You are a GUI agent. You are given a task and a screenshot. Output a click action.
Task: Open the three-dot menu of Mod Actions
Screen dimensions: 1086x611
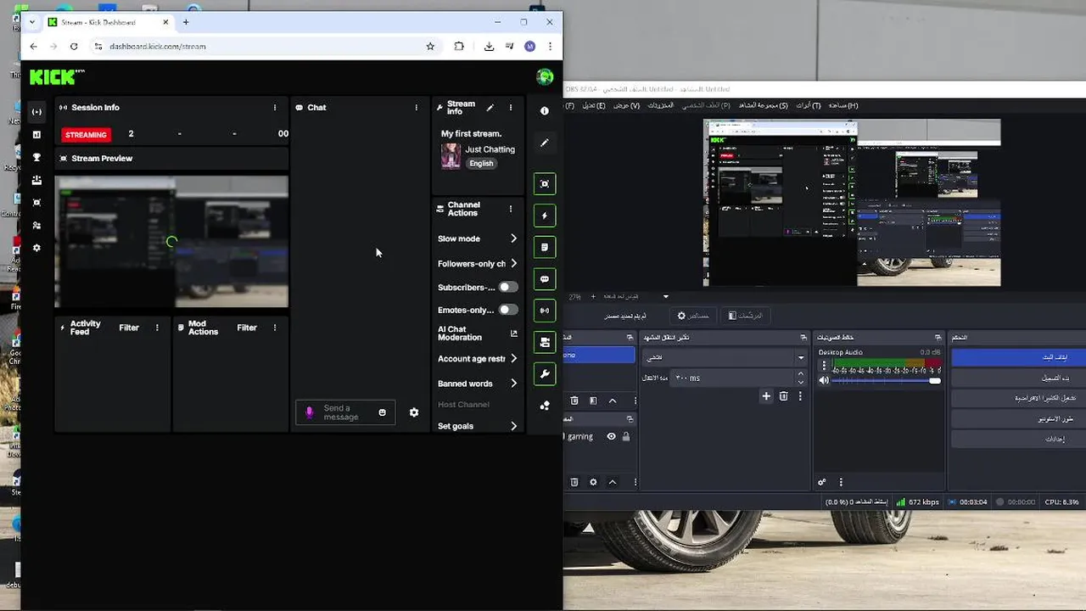click(x=275, y=328)
